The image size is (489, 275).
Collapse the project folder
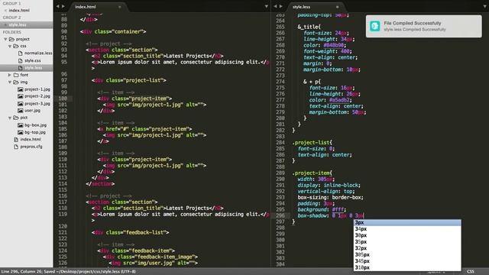pyautogui.click(x=5, y=39)
